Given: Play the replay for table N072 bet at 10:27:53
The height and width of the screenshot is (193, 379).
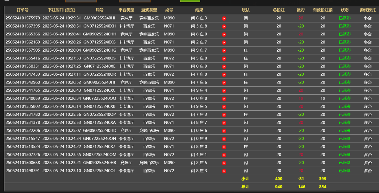Looking at the screenshot, I should (x=224, y=58).
